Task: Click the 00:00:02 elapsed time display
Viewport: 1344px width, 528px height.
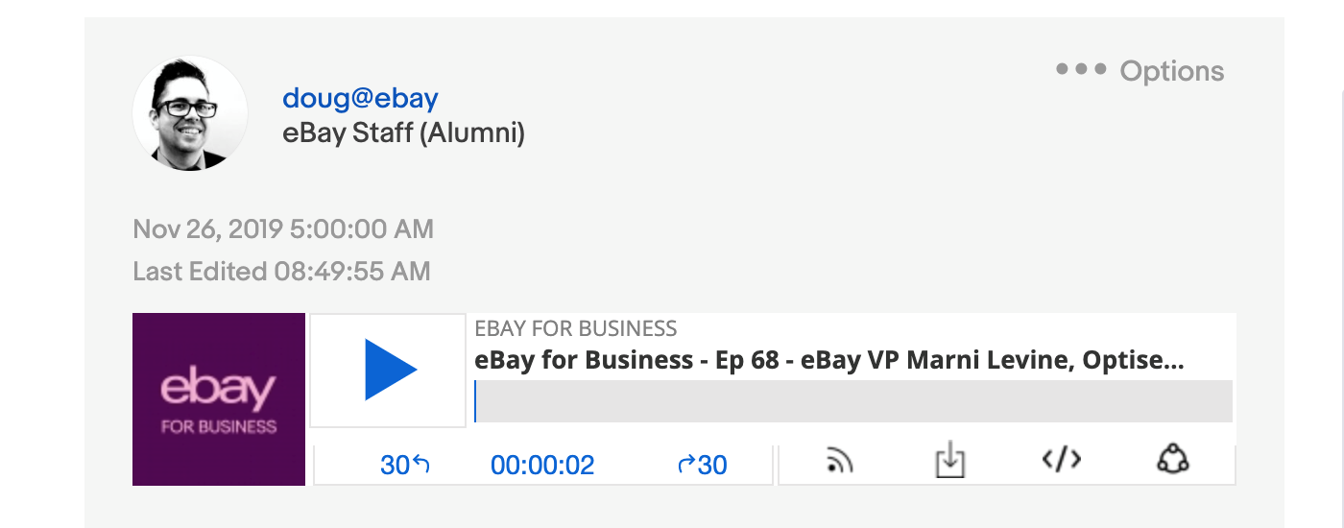Action: click(x=542, y=466)
